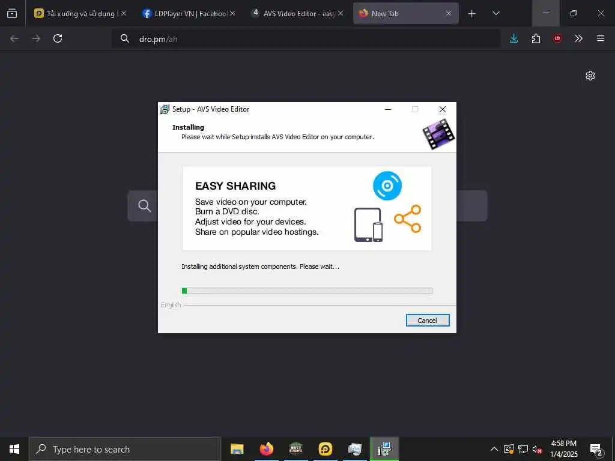Screen dimensions: 615x461
Task: Cancel the AVS Video Editor installation
Action: 428,321
